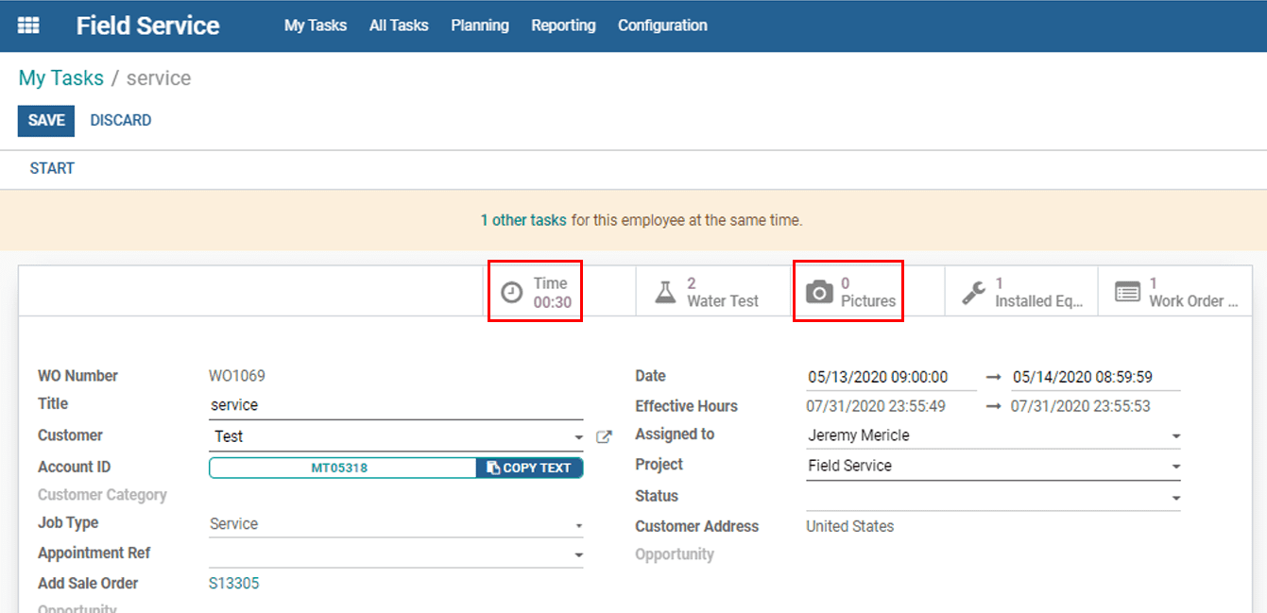This screenshot has width=1267, height=613.
Task: Open Installed Equipment wrench icon
Action: click(973, 292)
